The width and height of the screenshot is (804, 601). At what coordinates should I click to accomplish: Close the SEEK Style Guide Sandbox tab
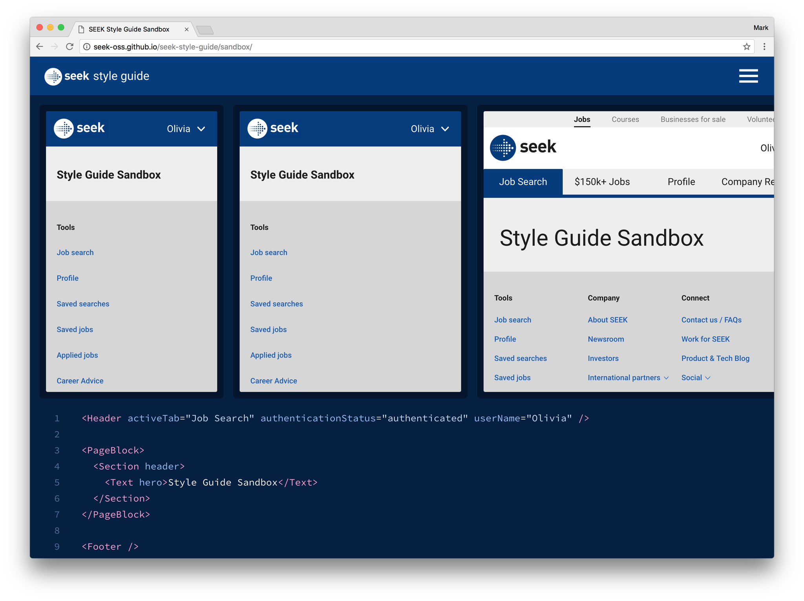click(x=186, y=29)
